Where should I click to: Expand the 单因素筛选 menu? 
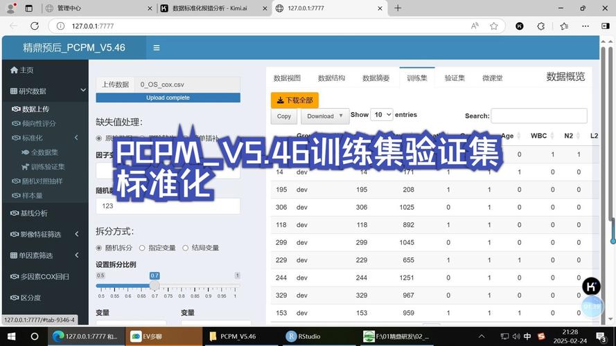[x=77, y=255]
